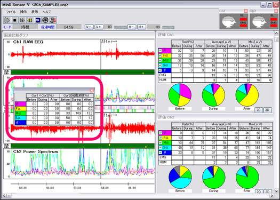Decrease horizontal scale with H- button
The width and height of the screenshot is (280, 200).
click(x=132, y=27)
